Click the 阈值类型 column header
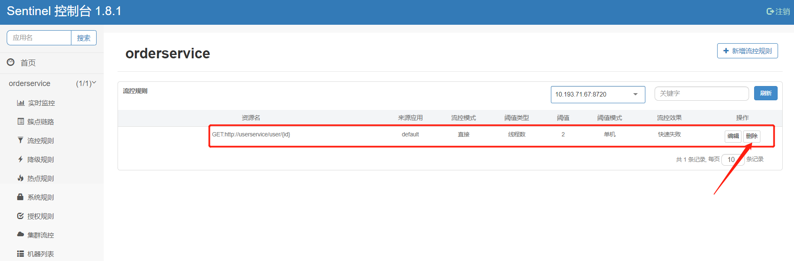This screenshot has height=261, width=794. pos(517,118)
